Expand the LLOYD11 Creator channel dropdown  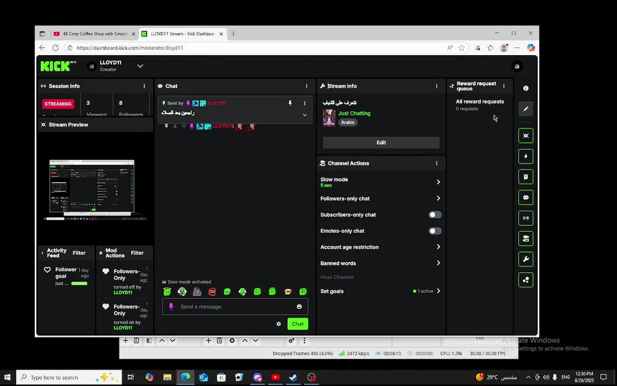pyautogui.click(x=140, y=66)
